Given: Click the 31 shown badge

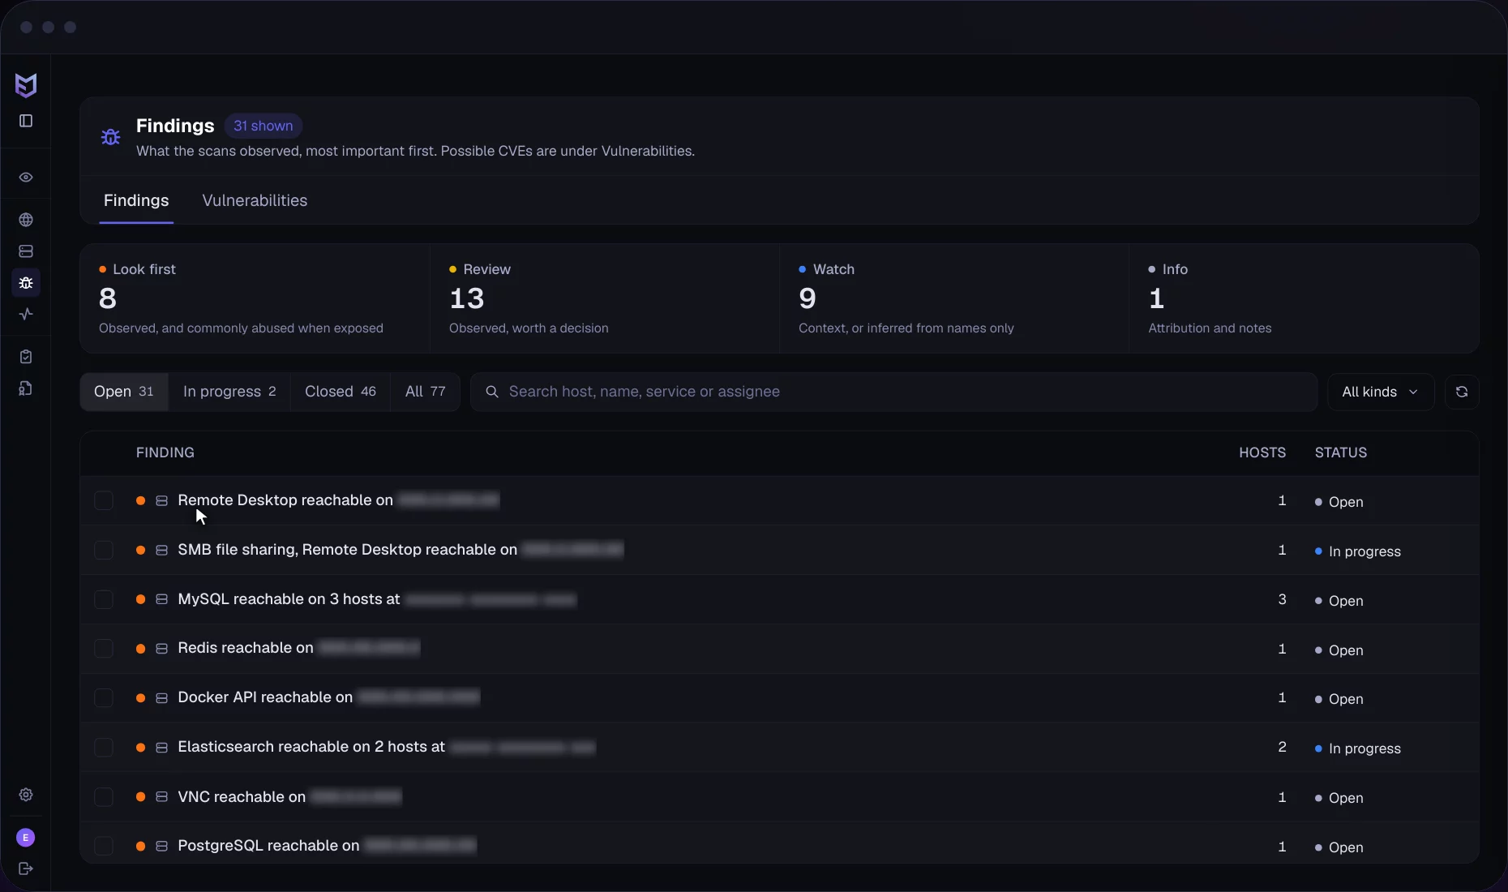Looking at the screenshot, I should pyautogui.click(x=263, y=126).
